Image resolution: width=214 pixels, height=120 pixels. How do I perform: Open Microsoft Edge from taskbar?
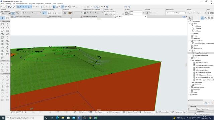point(57,118)
